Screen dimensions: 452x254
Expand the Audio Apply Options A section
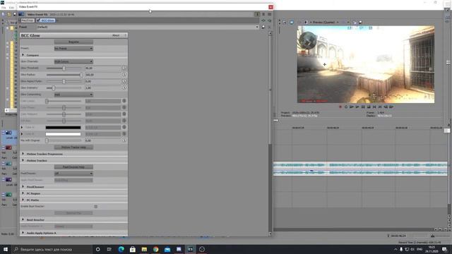pyautogui.click(x=23, y=233)
